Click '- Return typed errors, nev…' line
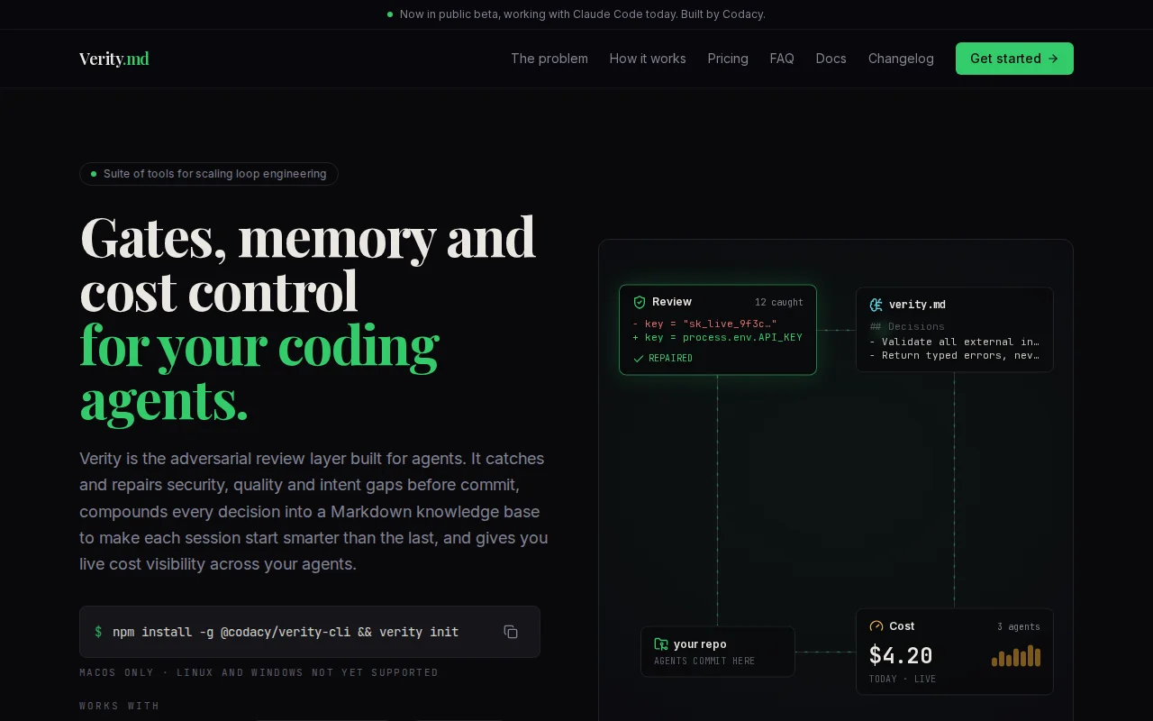The width and height of the screenshot is (1153, 721). [x=954, y=356]
